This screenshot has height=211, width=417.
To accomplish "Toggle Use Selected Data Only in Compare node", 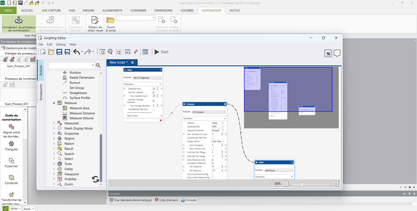I will (x=213, y=138).
